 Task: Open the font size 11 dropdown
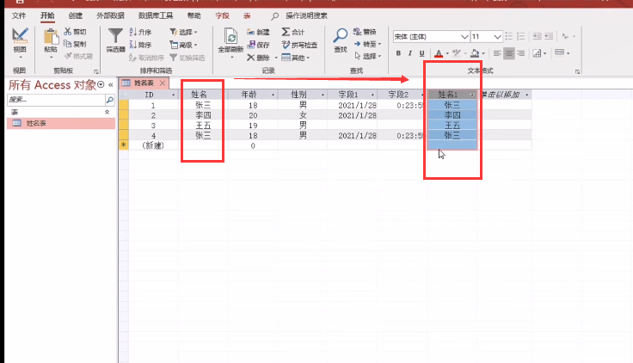497,37
